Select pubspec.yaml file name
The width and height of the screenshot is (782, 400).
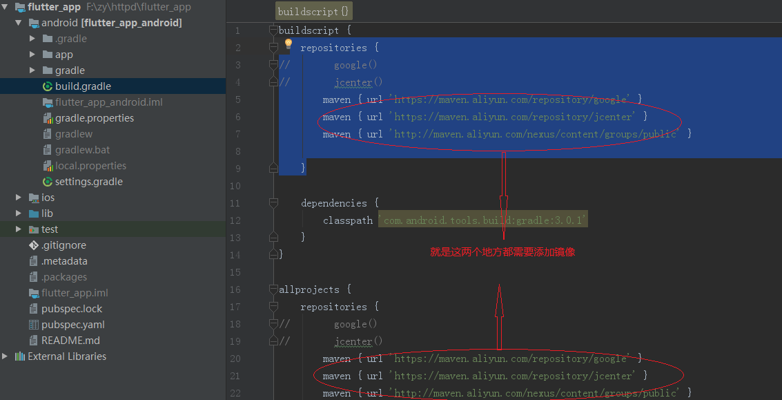[x=73, y=325]
